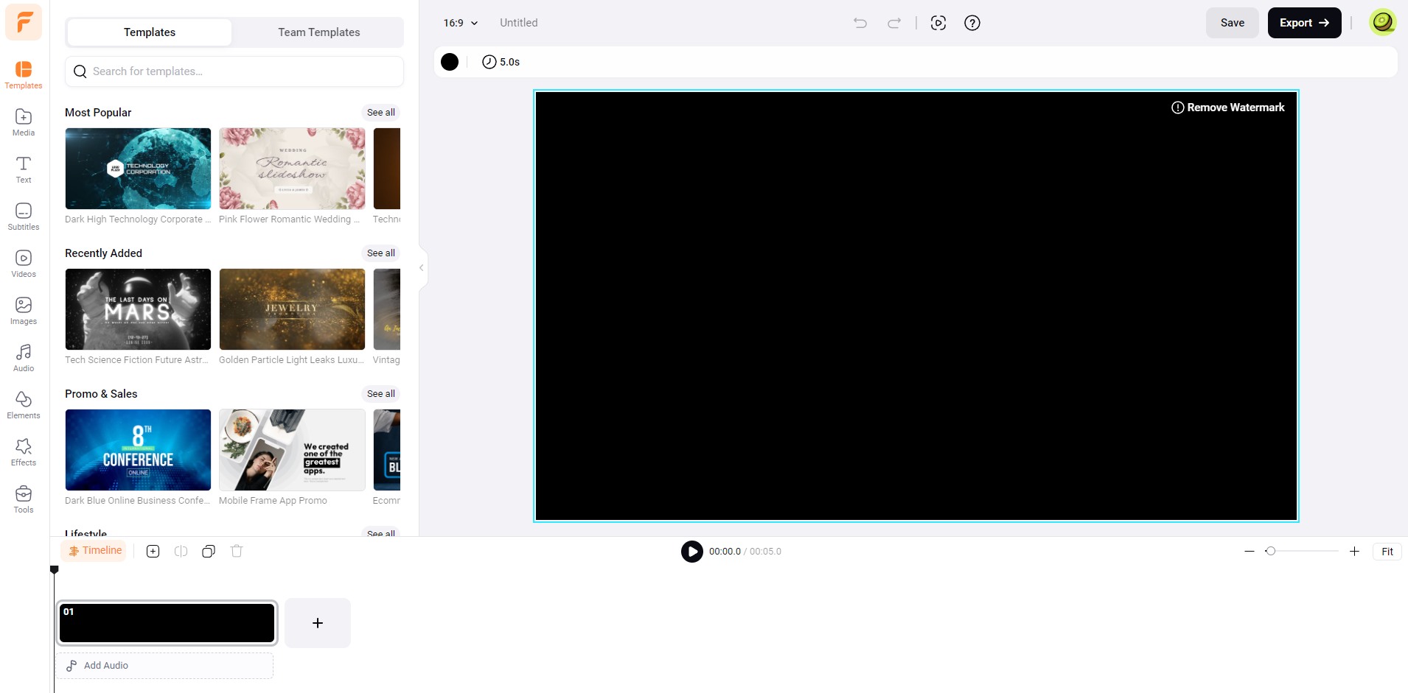Open the 16:9 aspect ratio dropdown
Viewport: 1408px width, 693px height.
pyautogui.click(x=460, y=23)
